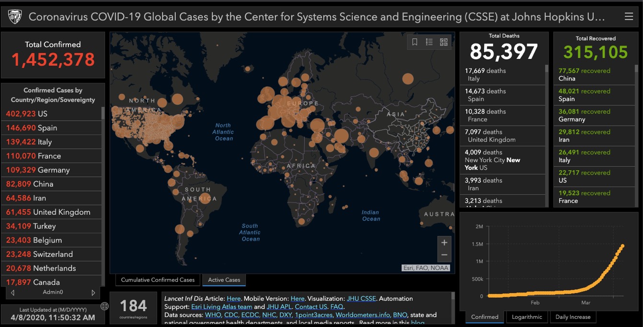Open the NHC data source link
Viewport: 643px width, 327px height.
pyautogui.click(x=270, y=315)
